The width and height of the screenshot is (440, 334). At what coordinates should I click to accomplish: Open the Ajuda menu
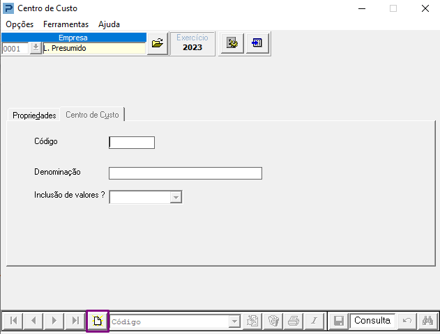[x=109, y=24]
